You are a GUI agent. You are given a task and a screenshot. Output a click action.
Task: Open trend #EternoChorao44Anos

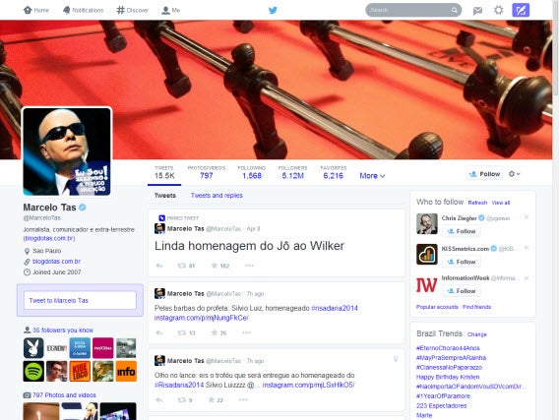click(448, 348)
